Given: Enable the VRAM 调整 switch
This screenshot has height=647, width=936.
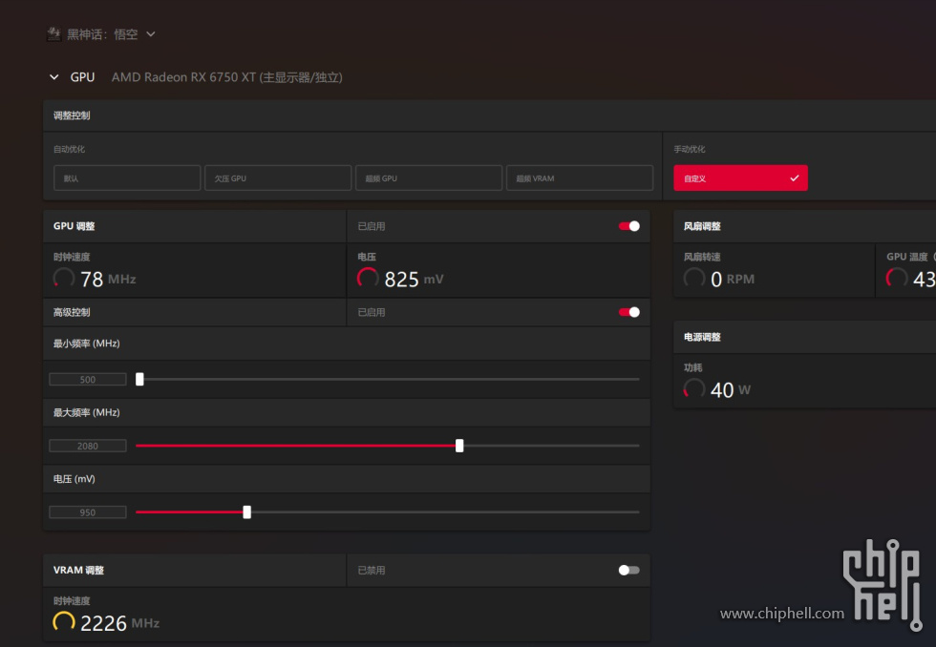Looking at the screenshot, I should pyautogui.click(x=629, y=570).
